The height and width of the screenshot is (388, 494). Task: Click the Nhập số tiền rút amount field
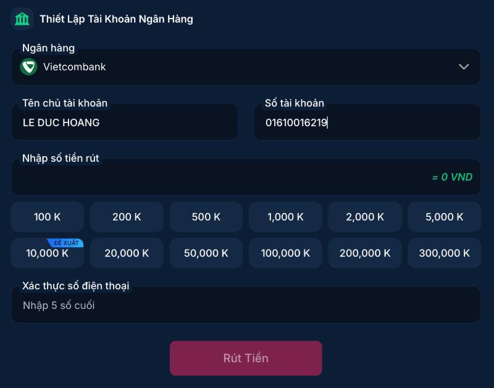[246, 177]
